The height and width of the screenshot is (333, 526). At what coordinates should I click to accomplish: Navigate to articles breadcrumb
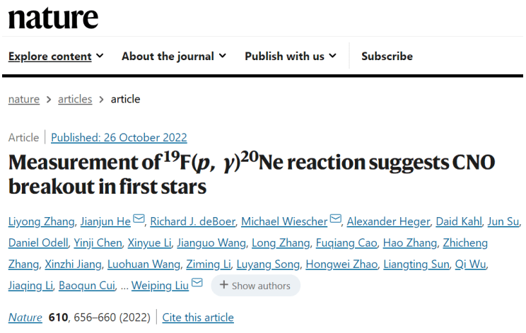75,99
